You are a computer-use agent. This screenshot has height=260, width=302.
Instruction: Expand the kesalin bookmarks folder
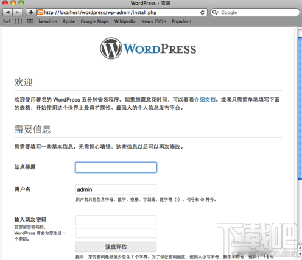pos(48,21)
